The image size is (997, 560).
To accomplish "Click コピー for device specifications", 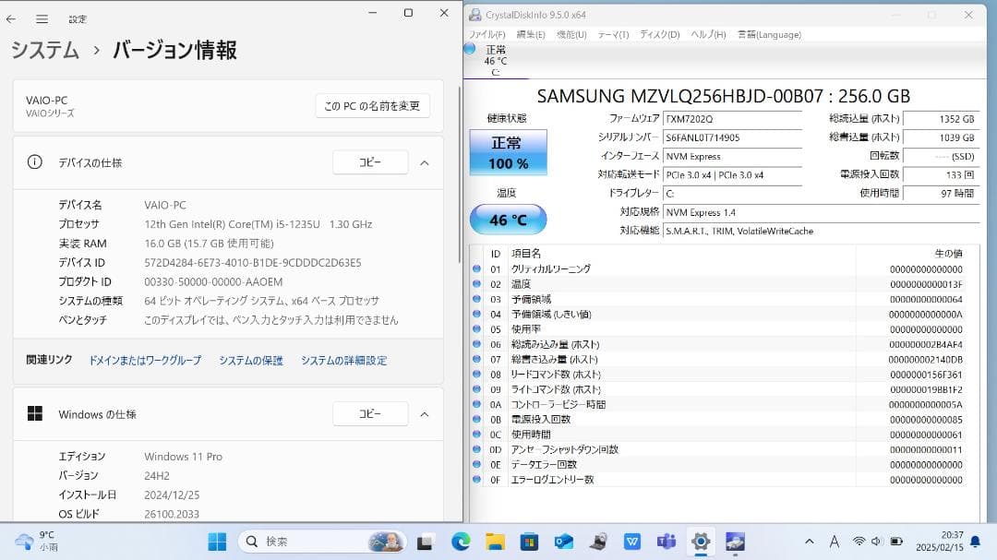I will point(369,161).
